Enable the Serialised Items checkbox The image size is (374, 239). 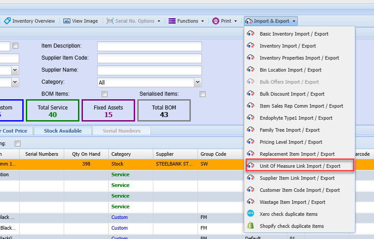tap(203, 94)
